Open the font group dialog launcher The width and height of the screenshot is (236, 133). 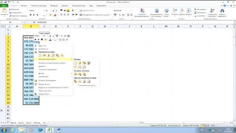coord(58,19)
